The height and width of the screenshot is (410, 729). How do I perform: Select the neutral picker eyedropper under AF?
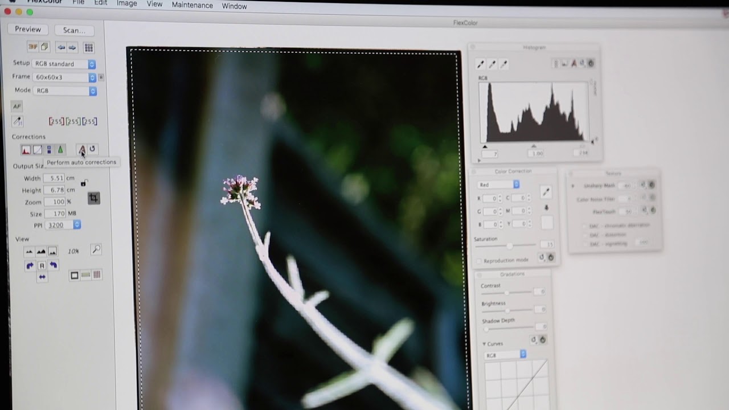pos(17,121)
